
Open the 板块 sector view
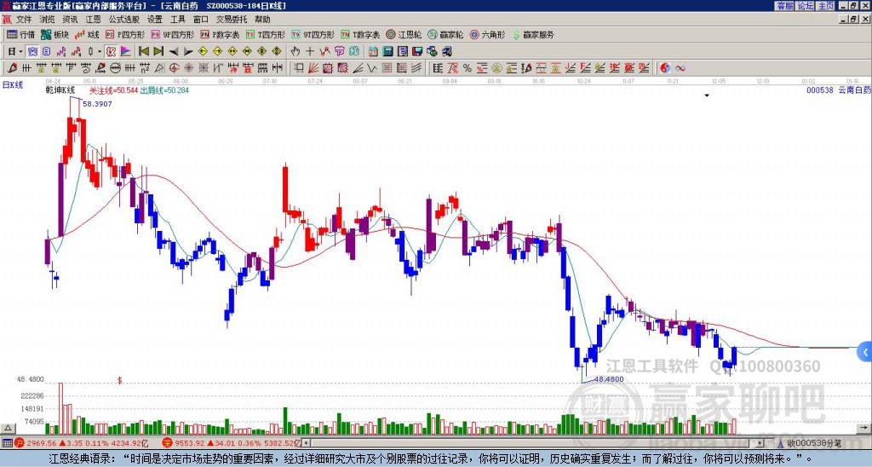tap(54, 34)
